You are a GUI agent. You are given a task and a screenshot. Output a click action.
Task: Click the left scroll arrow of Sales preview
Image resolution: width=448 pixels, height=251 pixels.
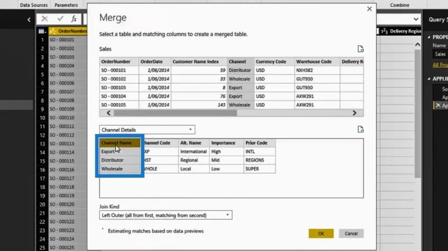tap(109, 113)
